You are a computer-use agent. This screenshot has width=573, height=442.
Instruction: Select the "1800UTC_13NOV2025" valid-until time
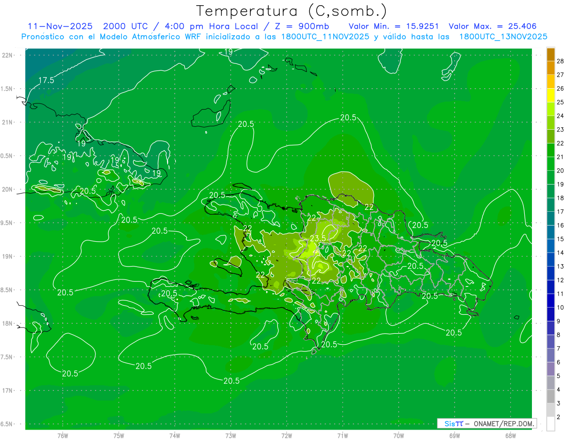click(503, 37)
